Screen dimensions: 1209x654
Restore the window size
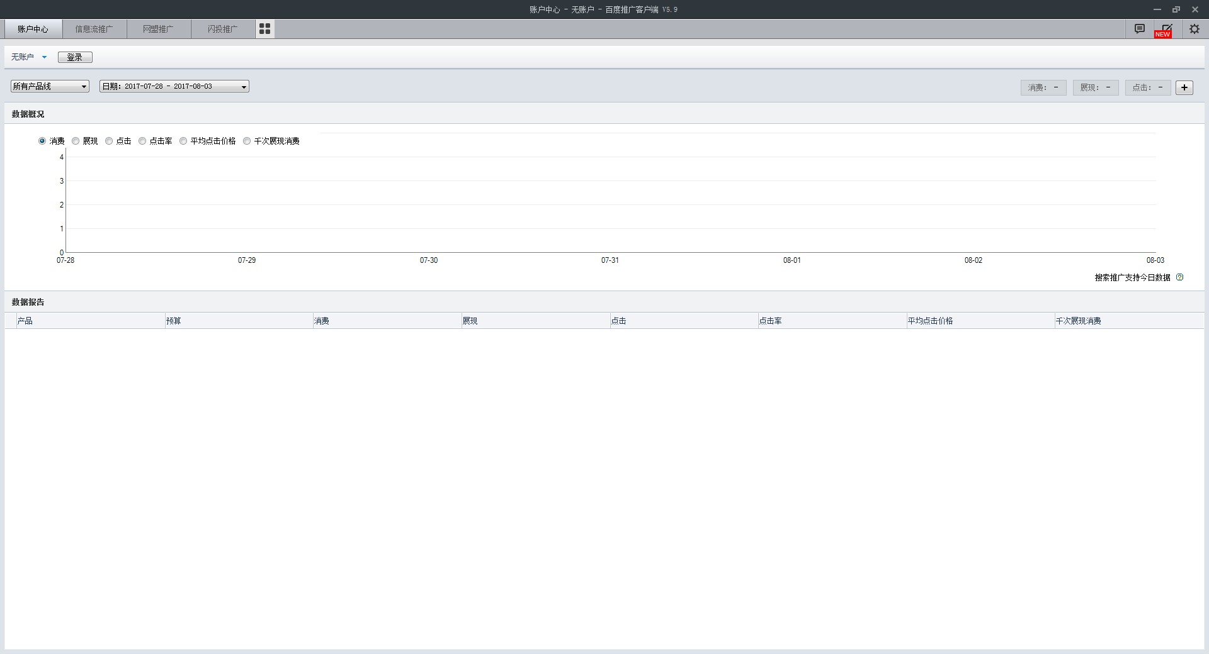(x=1176, y=9)
